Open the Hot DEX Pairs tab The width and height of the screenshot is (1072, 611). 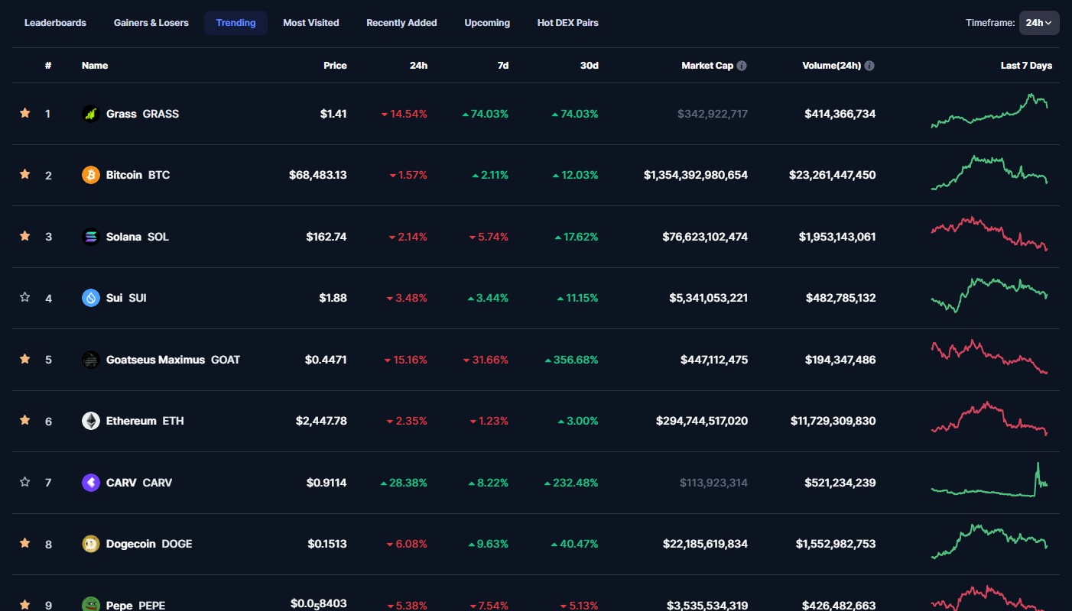click(x=568, y=23)
